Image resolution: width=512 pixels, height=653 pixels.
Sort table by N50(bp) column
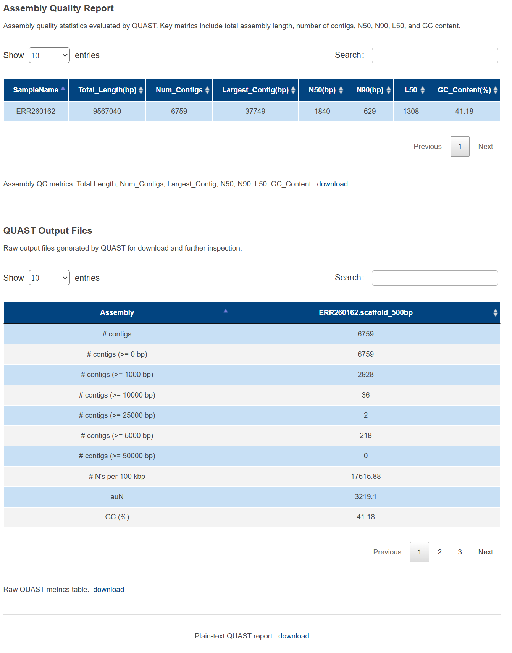322,90
